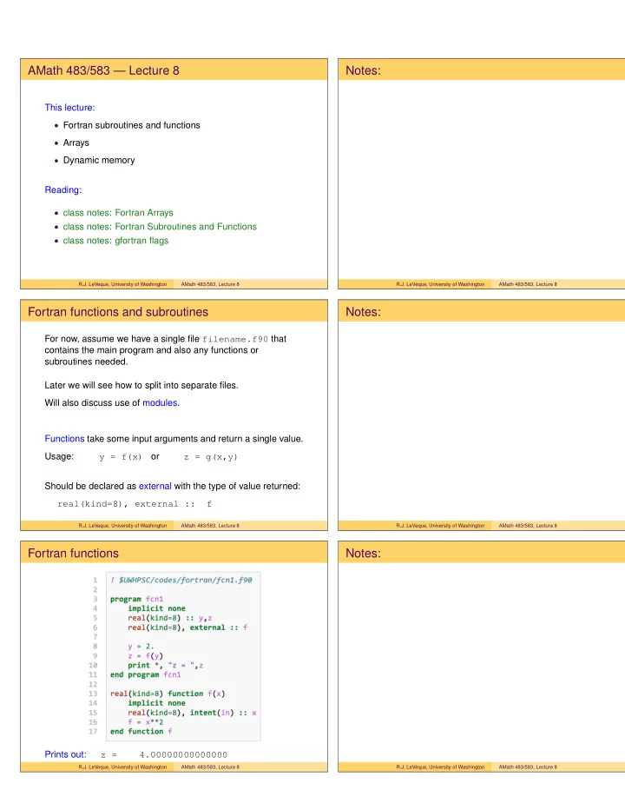Click the output value '4.00000000000000'
The width and height of the screenshot is (625, 810).
(x=183, y=754)
